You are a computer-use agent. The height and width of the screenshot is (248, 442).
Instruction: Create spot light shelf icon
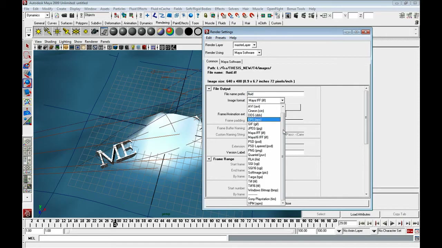(66, 32)
